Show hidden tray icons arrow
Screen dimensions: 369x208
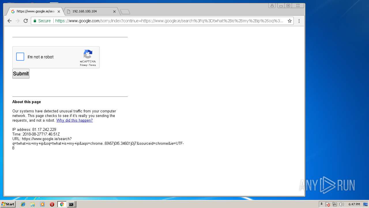(x=321, y=204)
